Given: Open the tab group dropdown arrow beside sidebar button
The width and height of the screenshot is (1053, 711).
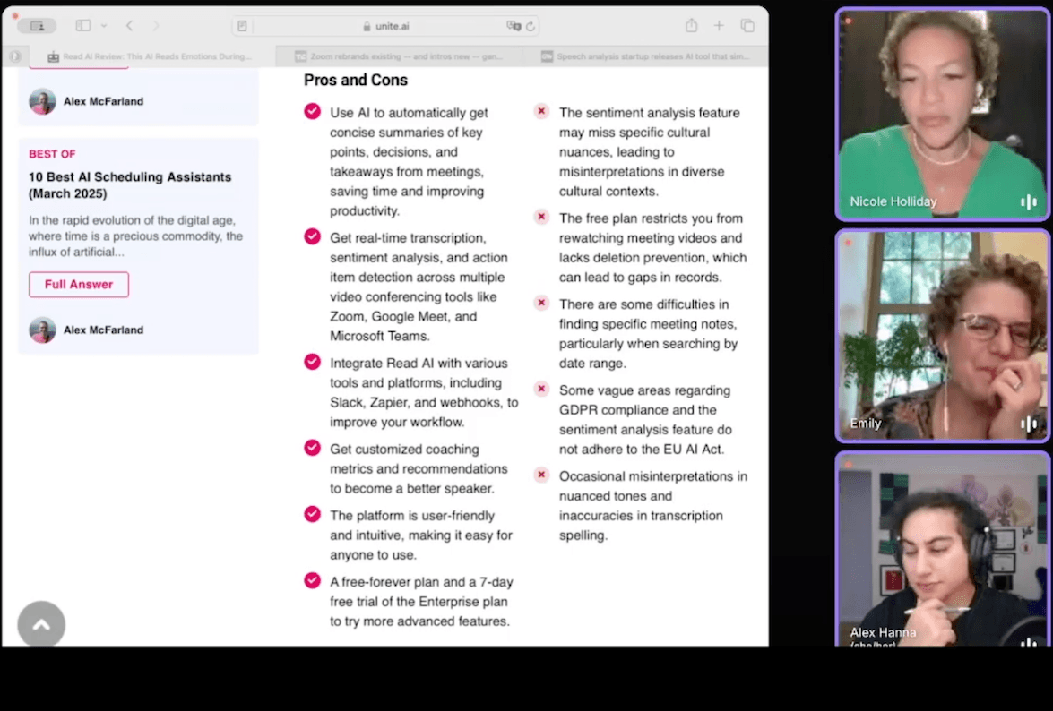Looking at the screenshot, I should point(104,25).
